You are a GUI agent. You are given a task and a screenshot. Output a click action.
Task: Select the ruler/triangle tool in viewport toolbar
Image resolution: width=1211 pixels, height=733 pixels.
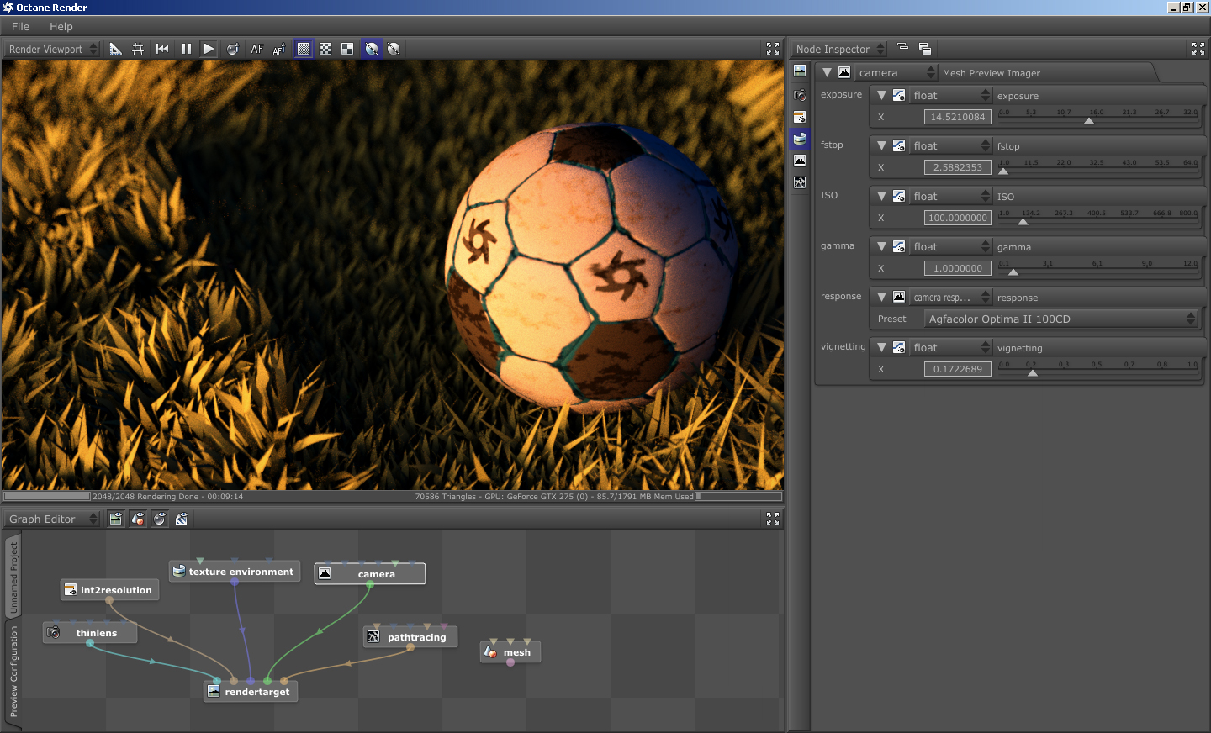coord(116,49)
